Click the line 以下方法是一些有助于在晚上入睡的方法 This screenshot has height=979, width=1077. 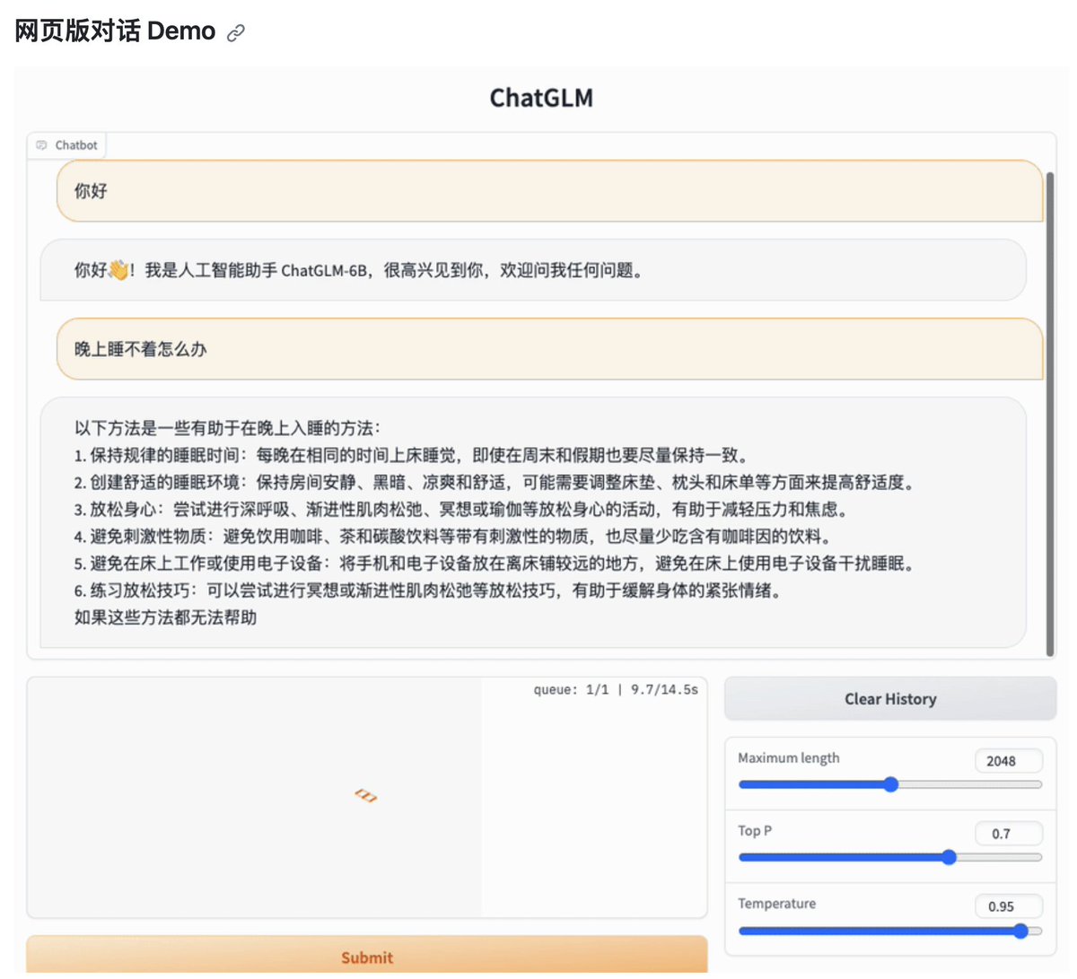(x=228, y=428)
